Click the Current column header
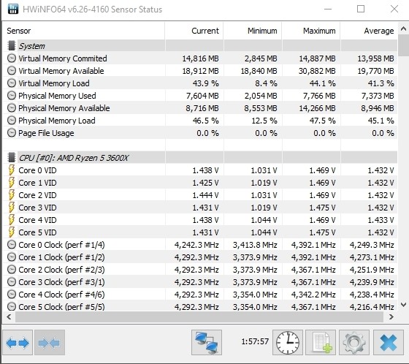The image size is (409, 364). coord(194,31)
